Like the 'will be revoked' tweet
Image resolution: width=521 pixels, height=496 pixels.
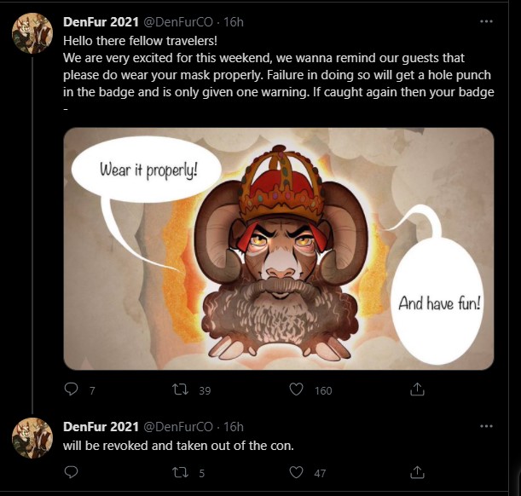click(297, 471)
